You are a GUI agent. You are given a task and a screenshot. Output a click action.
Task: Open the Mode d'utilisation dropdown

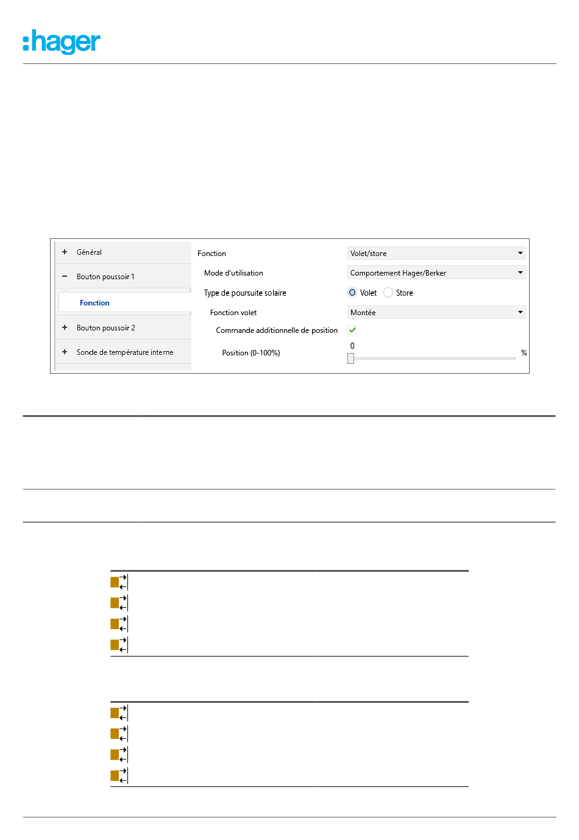(436, 272)
